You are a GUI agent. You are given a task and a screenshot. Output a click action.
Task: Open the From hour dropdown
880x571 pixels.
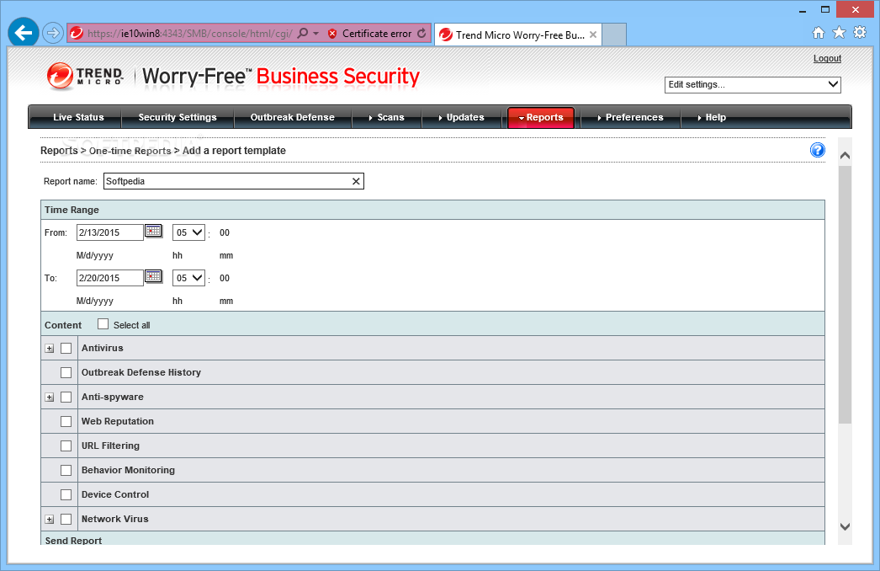pos(188,232)
